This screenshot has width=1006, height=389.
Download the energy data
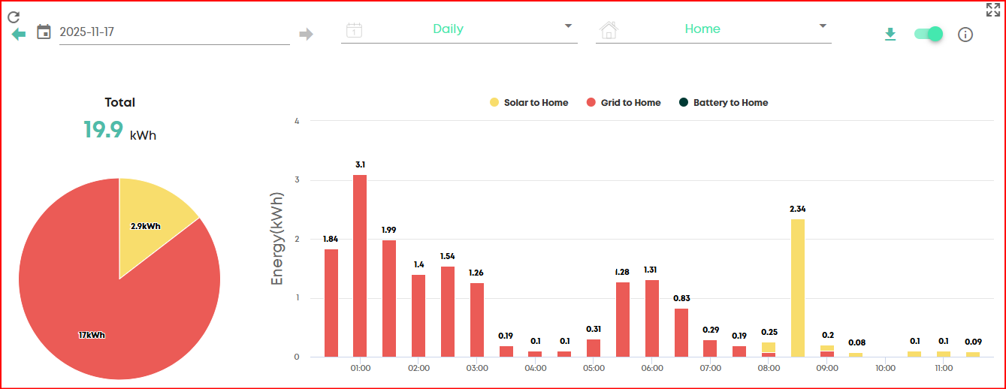click(x=890, y=35)
